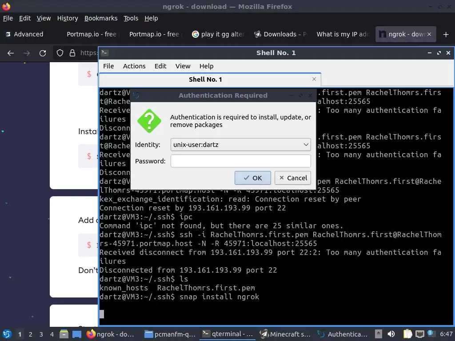Focus the Password field in authentication dialog

(240, 161)
